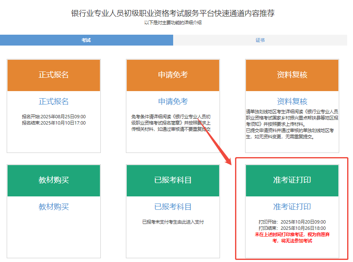The height and width of the screenshot is (262, 353).
Task: Click the 打印开始 and 打印结束 time text
Action: pyautogui.click(x=292, y=225)
